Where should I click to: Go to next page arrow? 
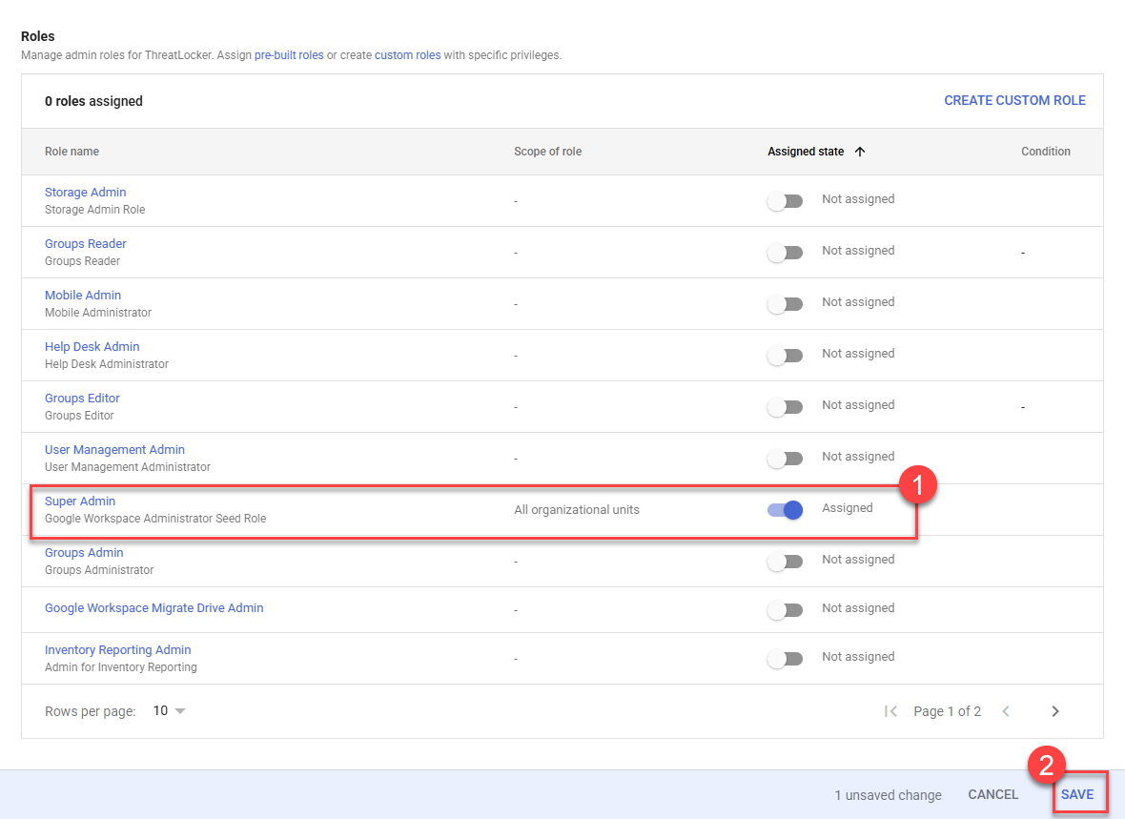pyautogui.click(x=1054, y=711)
